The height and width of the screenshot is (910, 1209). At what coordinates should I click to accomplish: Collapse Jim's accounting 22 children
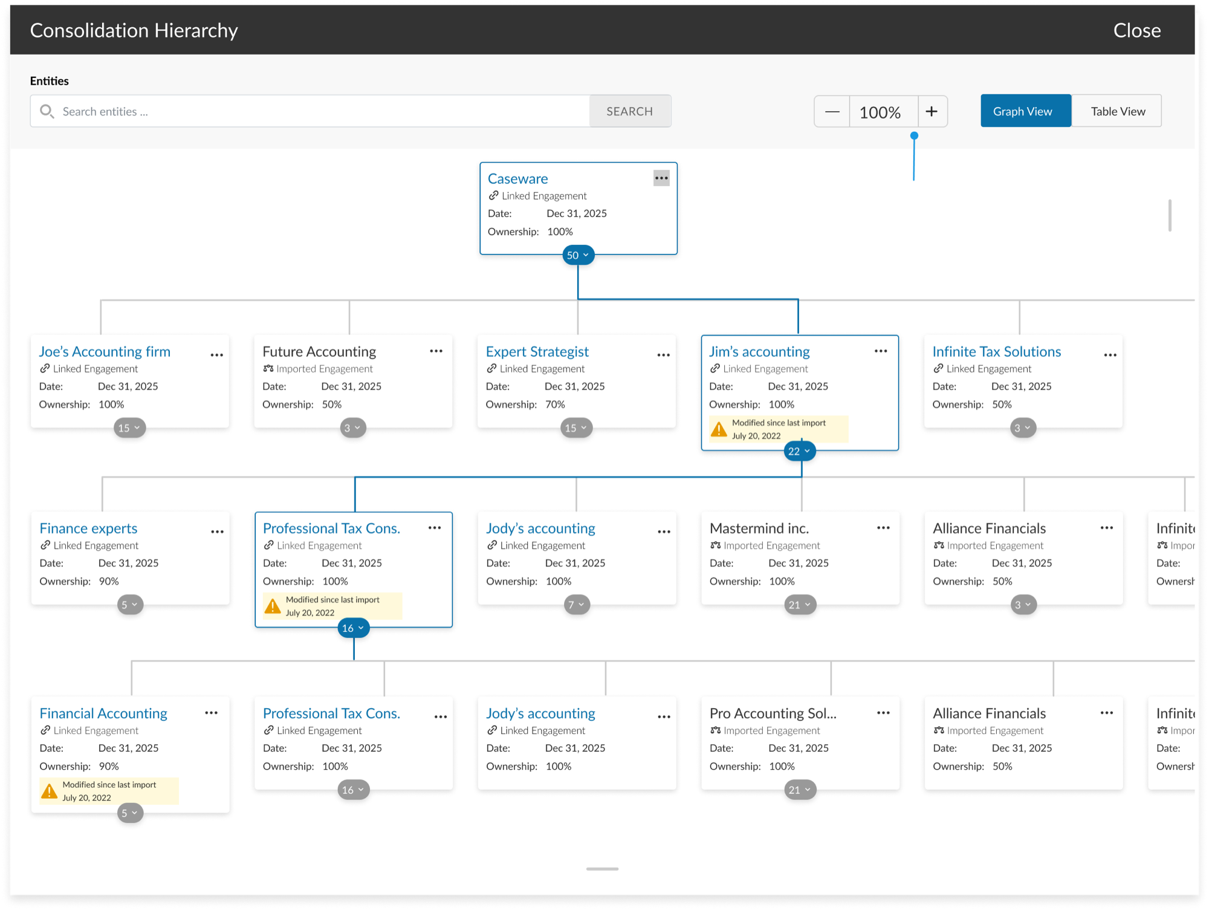[799, 451]
